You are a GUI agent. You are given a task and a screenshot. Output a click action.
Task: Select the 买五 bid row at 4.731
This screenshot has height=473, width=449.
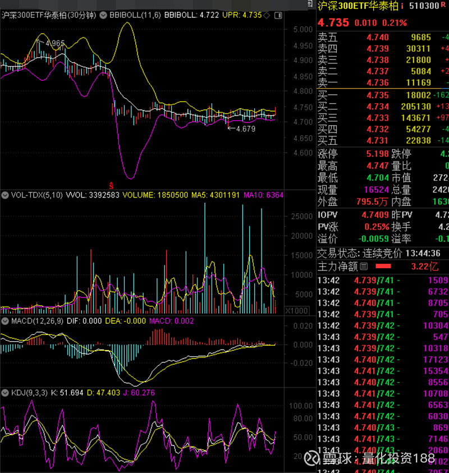(x=383, y=141)
